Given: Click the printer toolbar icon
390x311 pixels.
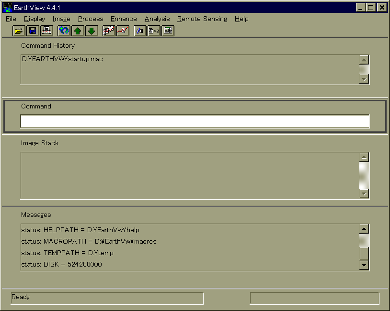Looking at the screenshot, I should pos(47,31).
